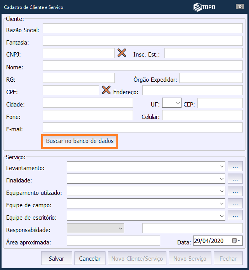Focus the Razão Social text field

142,29
